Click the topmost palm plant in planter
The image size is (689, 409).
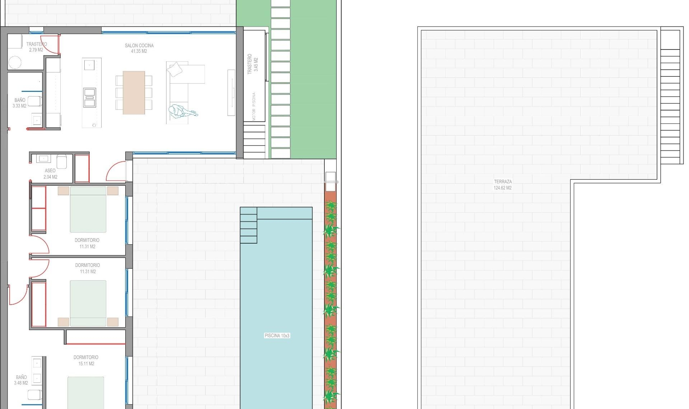(x=331, y=206)
